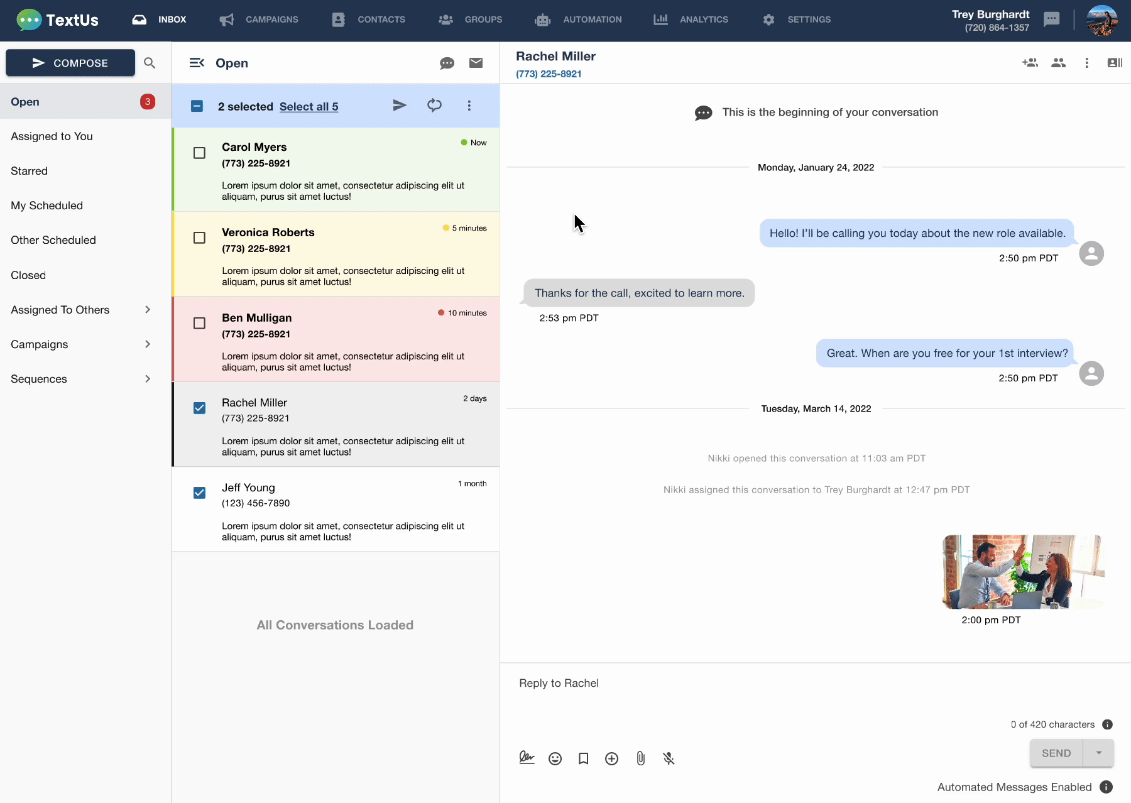The width and height of the screenshot is (1131, 803).
Task: Switch to the Groups tab
Action: click(471, 19)
